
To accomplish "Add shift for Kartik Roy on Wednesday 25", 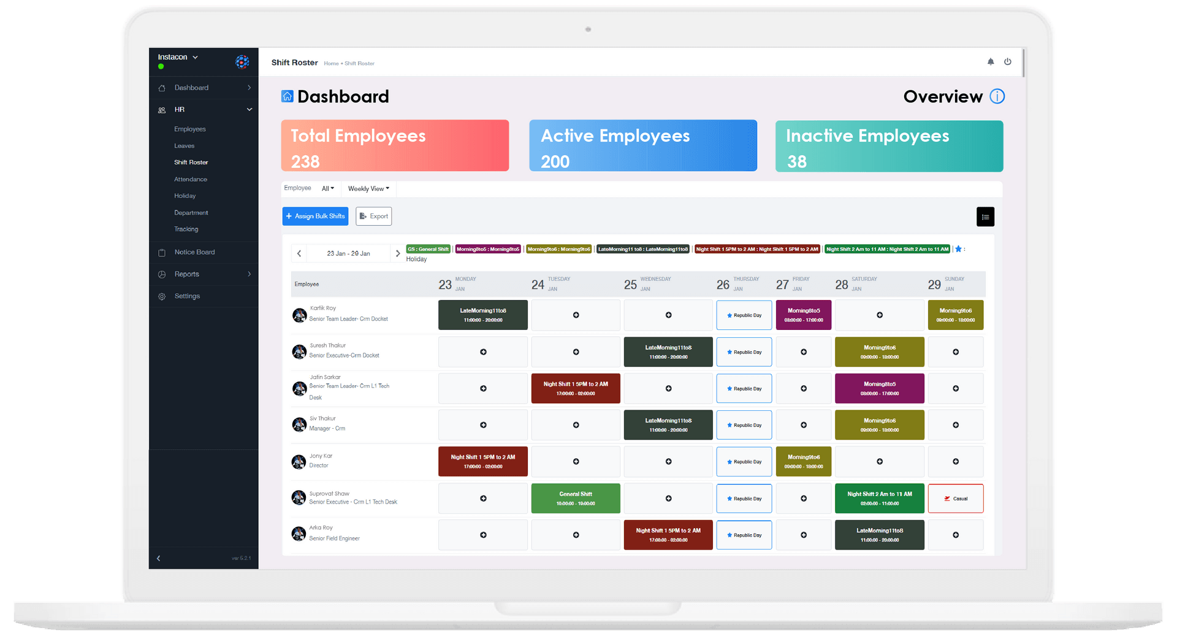I will pos(668,315).
